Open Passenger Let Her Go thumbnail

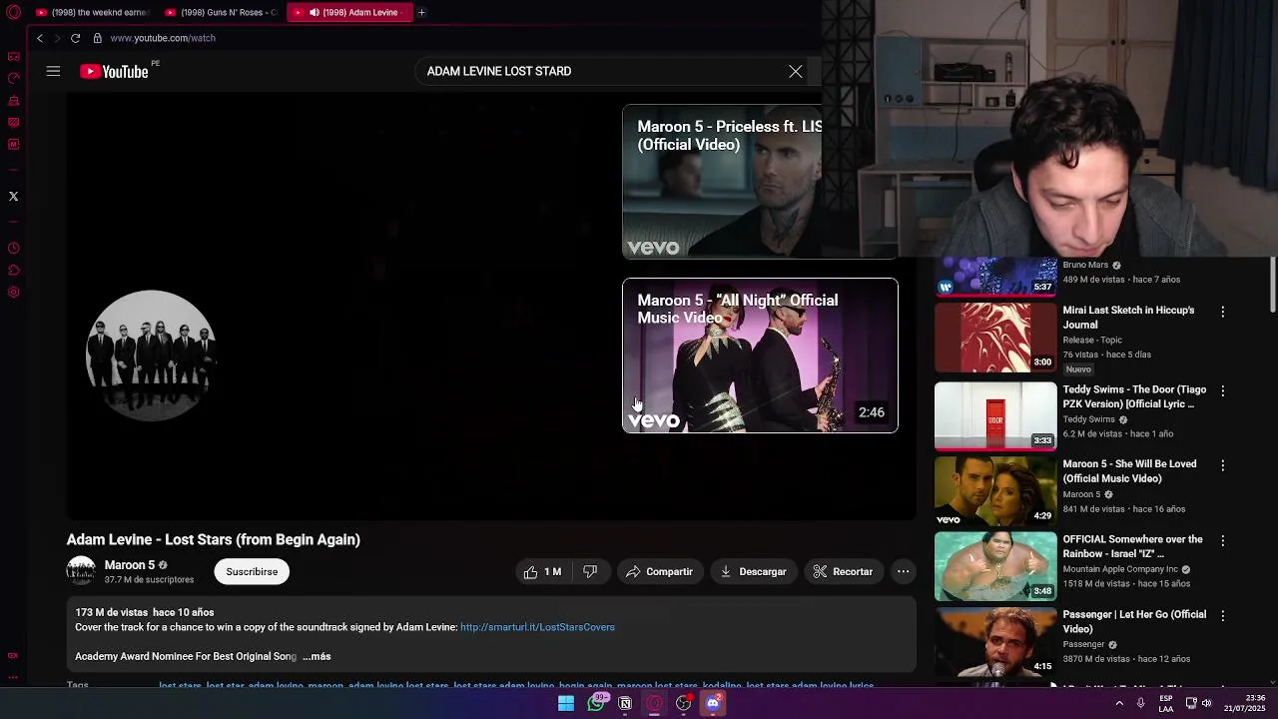click(995, 640)
